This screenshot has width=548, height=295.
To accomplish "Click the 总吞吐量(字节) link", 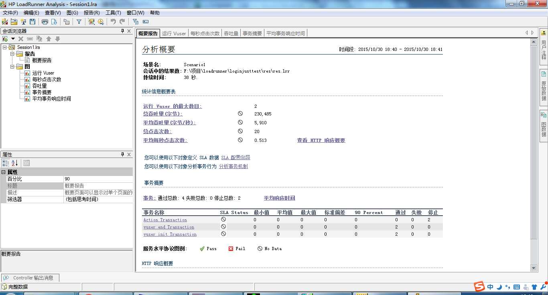I will 163,114.
